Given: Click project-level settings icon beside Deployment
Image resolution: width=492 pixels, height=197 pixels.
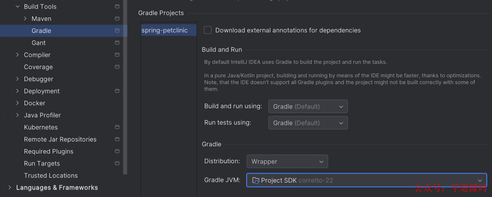Looking at the screenshot, I should pyautogui.click(x=117, y=91).
